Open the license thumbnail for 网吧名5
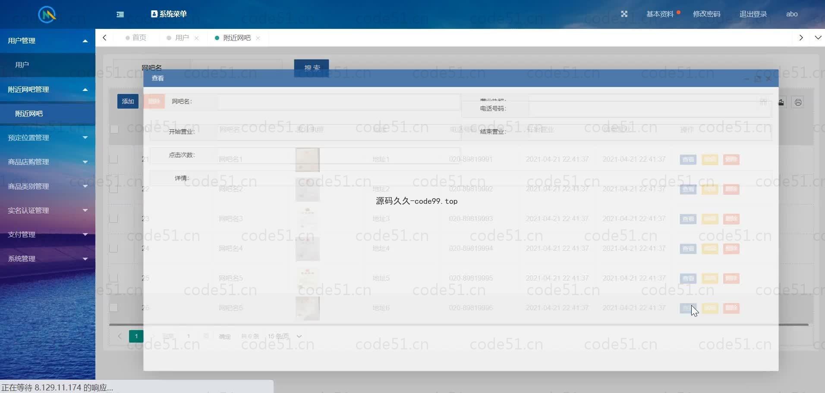The image size is (825, 393). pyautogui.click(x=308, y=278)
